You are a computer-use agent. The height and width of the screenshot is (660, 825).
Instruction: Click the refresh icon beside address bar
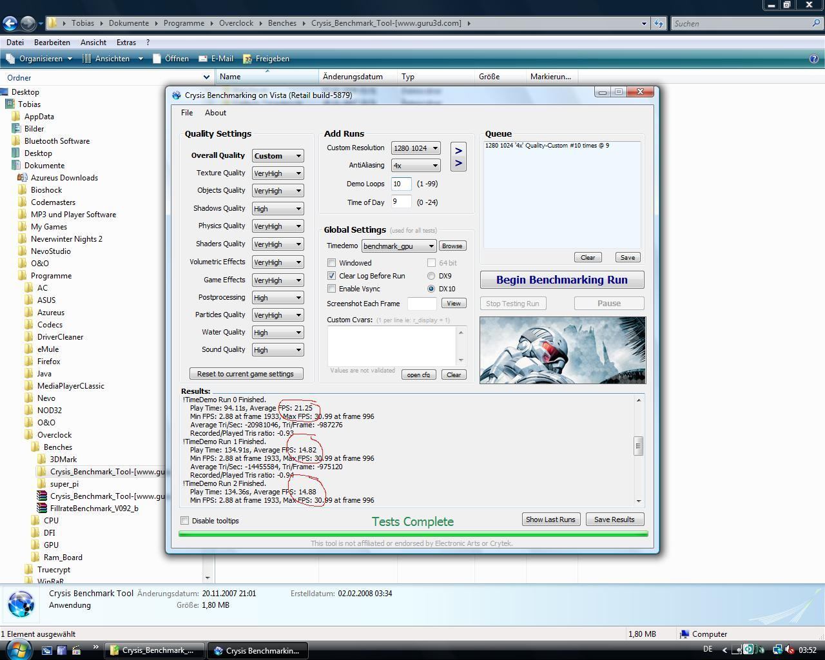[658, 23]
